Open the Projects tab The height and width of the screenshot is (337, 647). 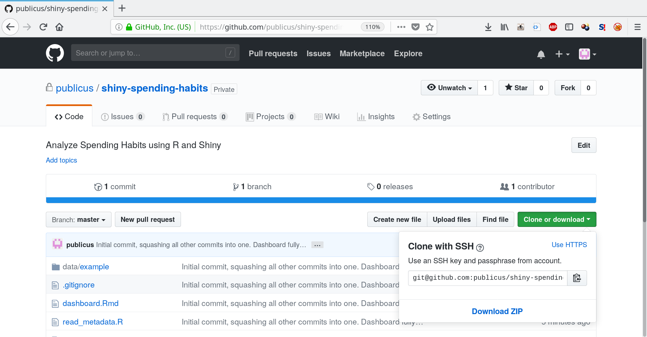tap(271, 116)
